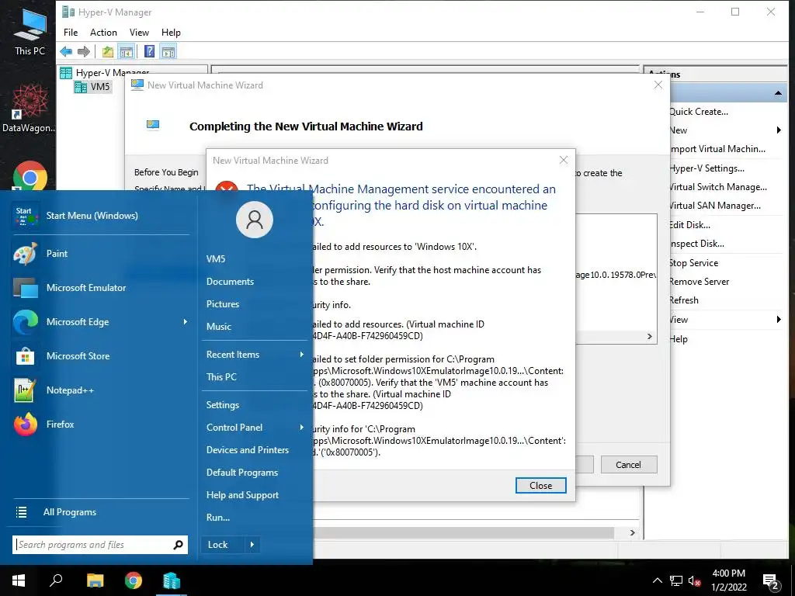Open the Chrome desktop icon
This screenshot has height=596, width=795.
pyautogui.click(x=30, y=178)
